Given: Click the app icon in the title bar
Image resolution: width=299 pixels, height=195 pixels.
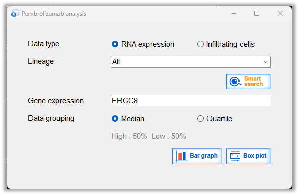Looking at the screenshot, I should 15,13.
